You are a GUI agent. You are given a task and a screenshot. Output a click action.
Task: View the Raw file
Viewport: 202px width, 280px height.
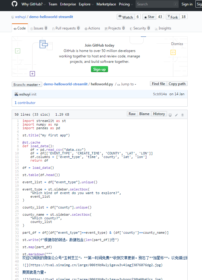[132, 114]
